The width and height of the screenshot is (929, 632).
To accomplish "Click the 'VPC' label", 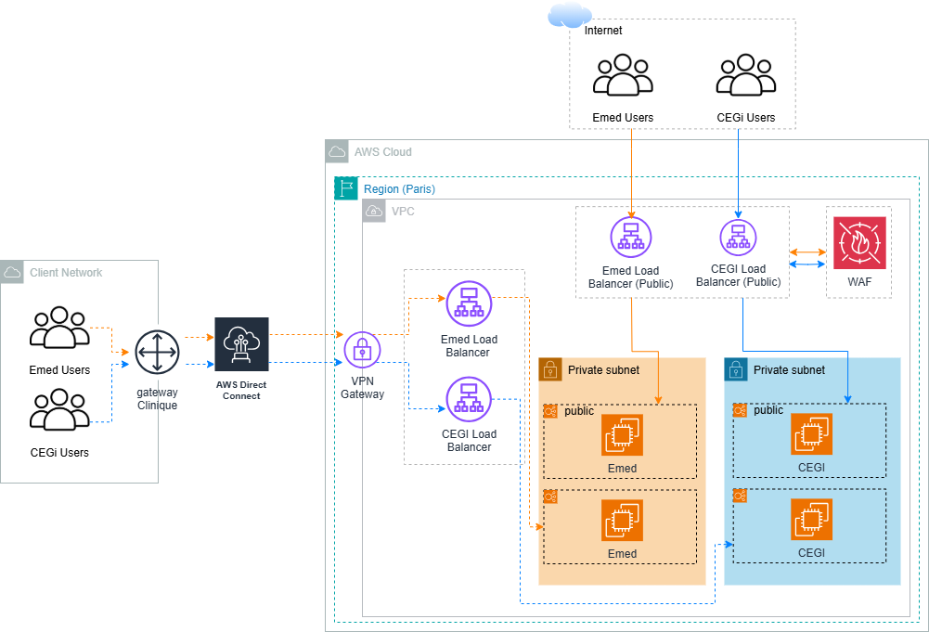I will (x=403, y=211).
